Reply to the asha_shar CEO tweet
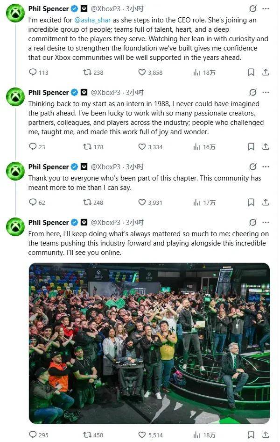 [x=33, y=72]
